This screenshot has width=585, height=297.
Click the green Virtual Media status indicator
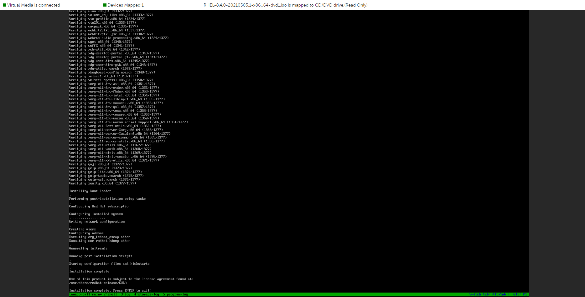[4, 5]
